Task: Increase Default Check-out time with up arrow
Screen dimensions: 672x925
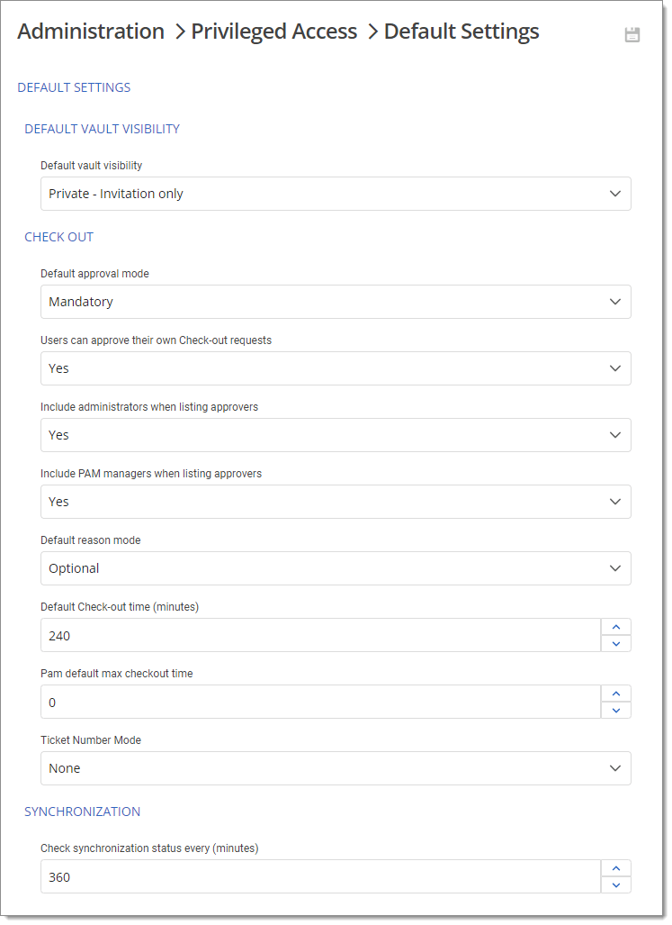Action: (616, 627)
